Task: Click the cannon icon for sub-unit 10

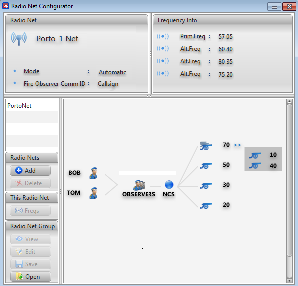Action: coord(255,155)
